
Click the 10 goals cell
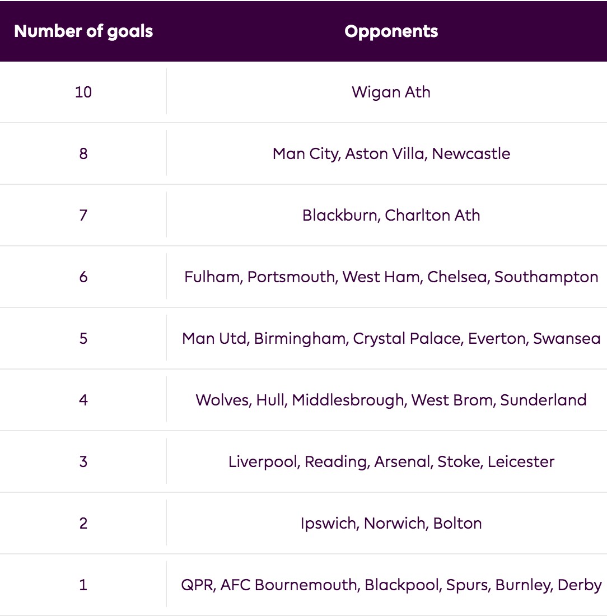[83, 92]
